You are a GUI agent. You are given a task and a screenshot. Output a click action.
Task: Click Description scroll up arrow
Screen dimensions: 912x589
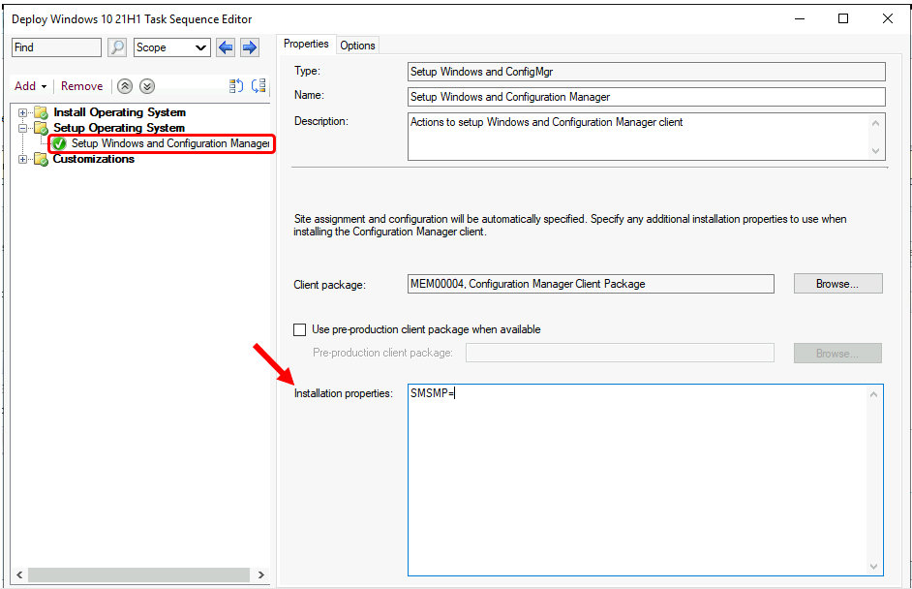click(876, 123)
